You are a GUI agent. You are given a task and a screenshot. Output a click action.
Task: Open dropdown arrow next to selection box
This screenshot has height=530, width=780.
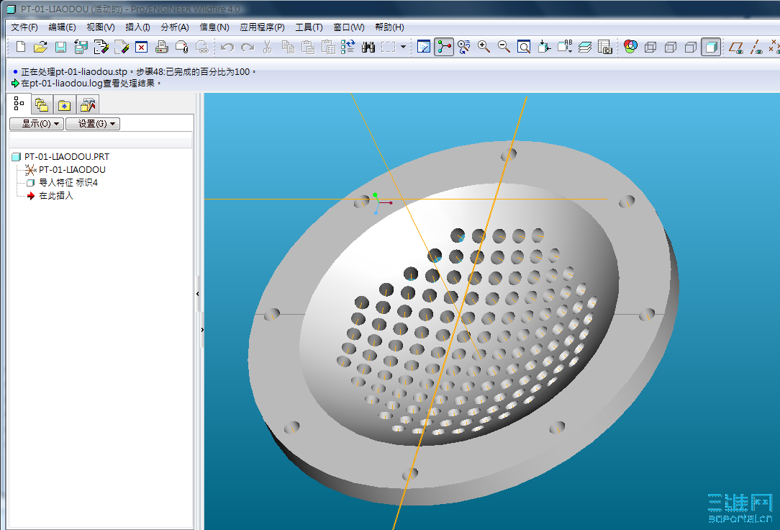403,47
